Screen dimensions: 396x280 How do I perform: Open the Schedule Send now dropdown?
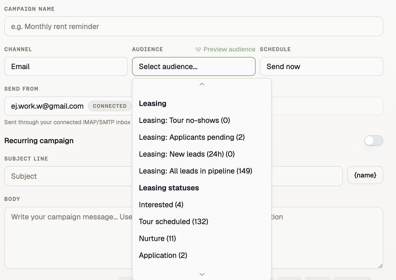pyautogui.click(x=322, y=66)
